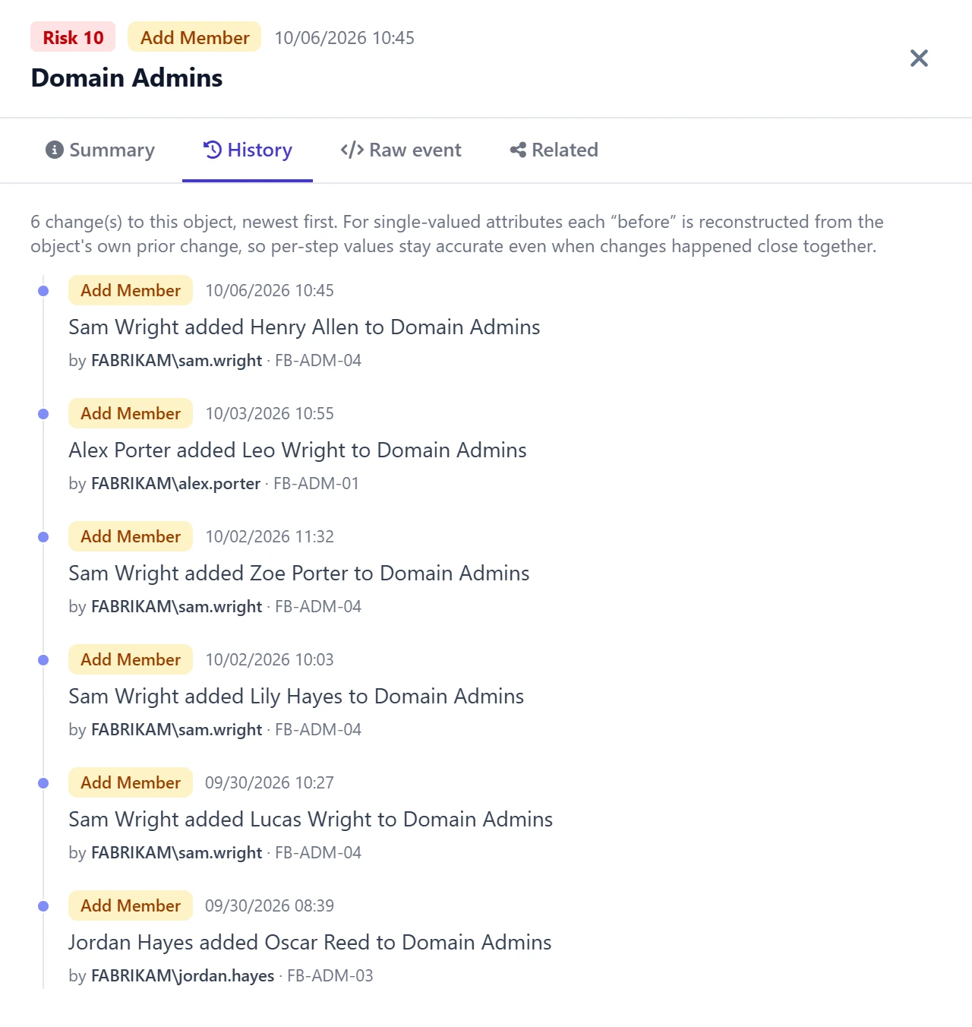Click the Domain Admins title

click(x=127, y=77)
